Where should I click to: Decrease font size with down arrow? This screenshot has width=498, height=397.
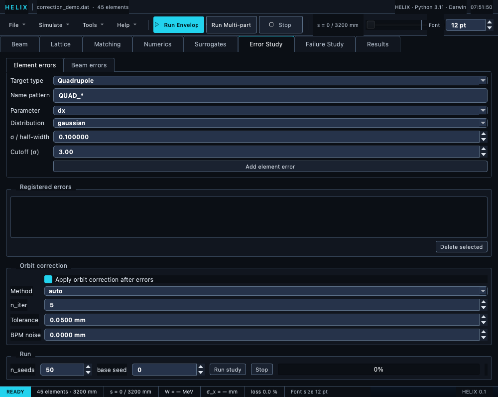click(490, 27)
